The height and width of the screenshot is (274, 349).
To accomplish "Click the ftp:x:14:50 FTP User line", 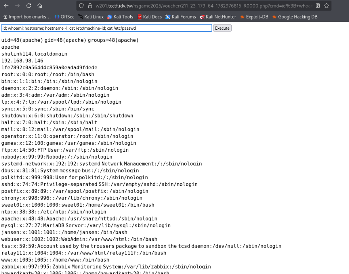I will tap(65, 150).
